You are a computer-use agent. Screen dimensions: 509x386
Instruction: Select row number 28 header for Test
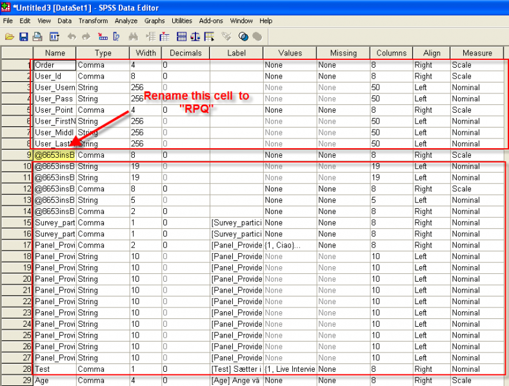[17, 369]
